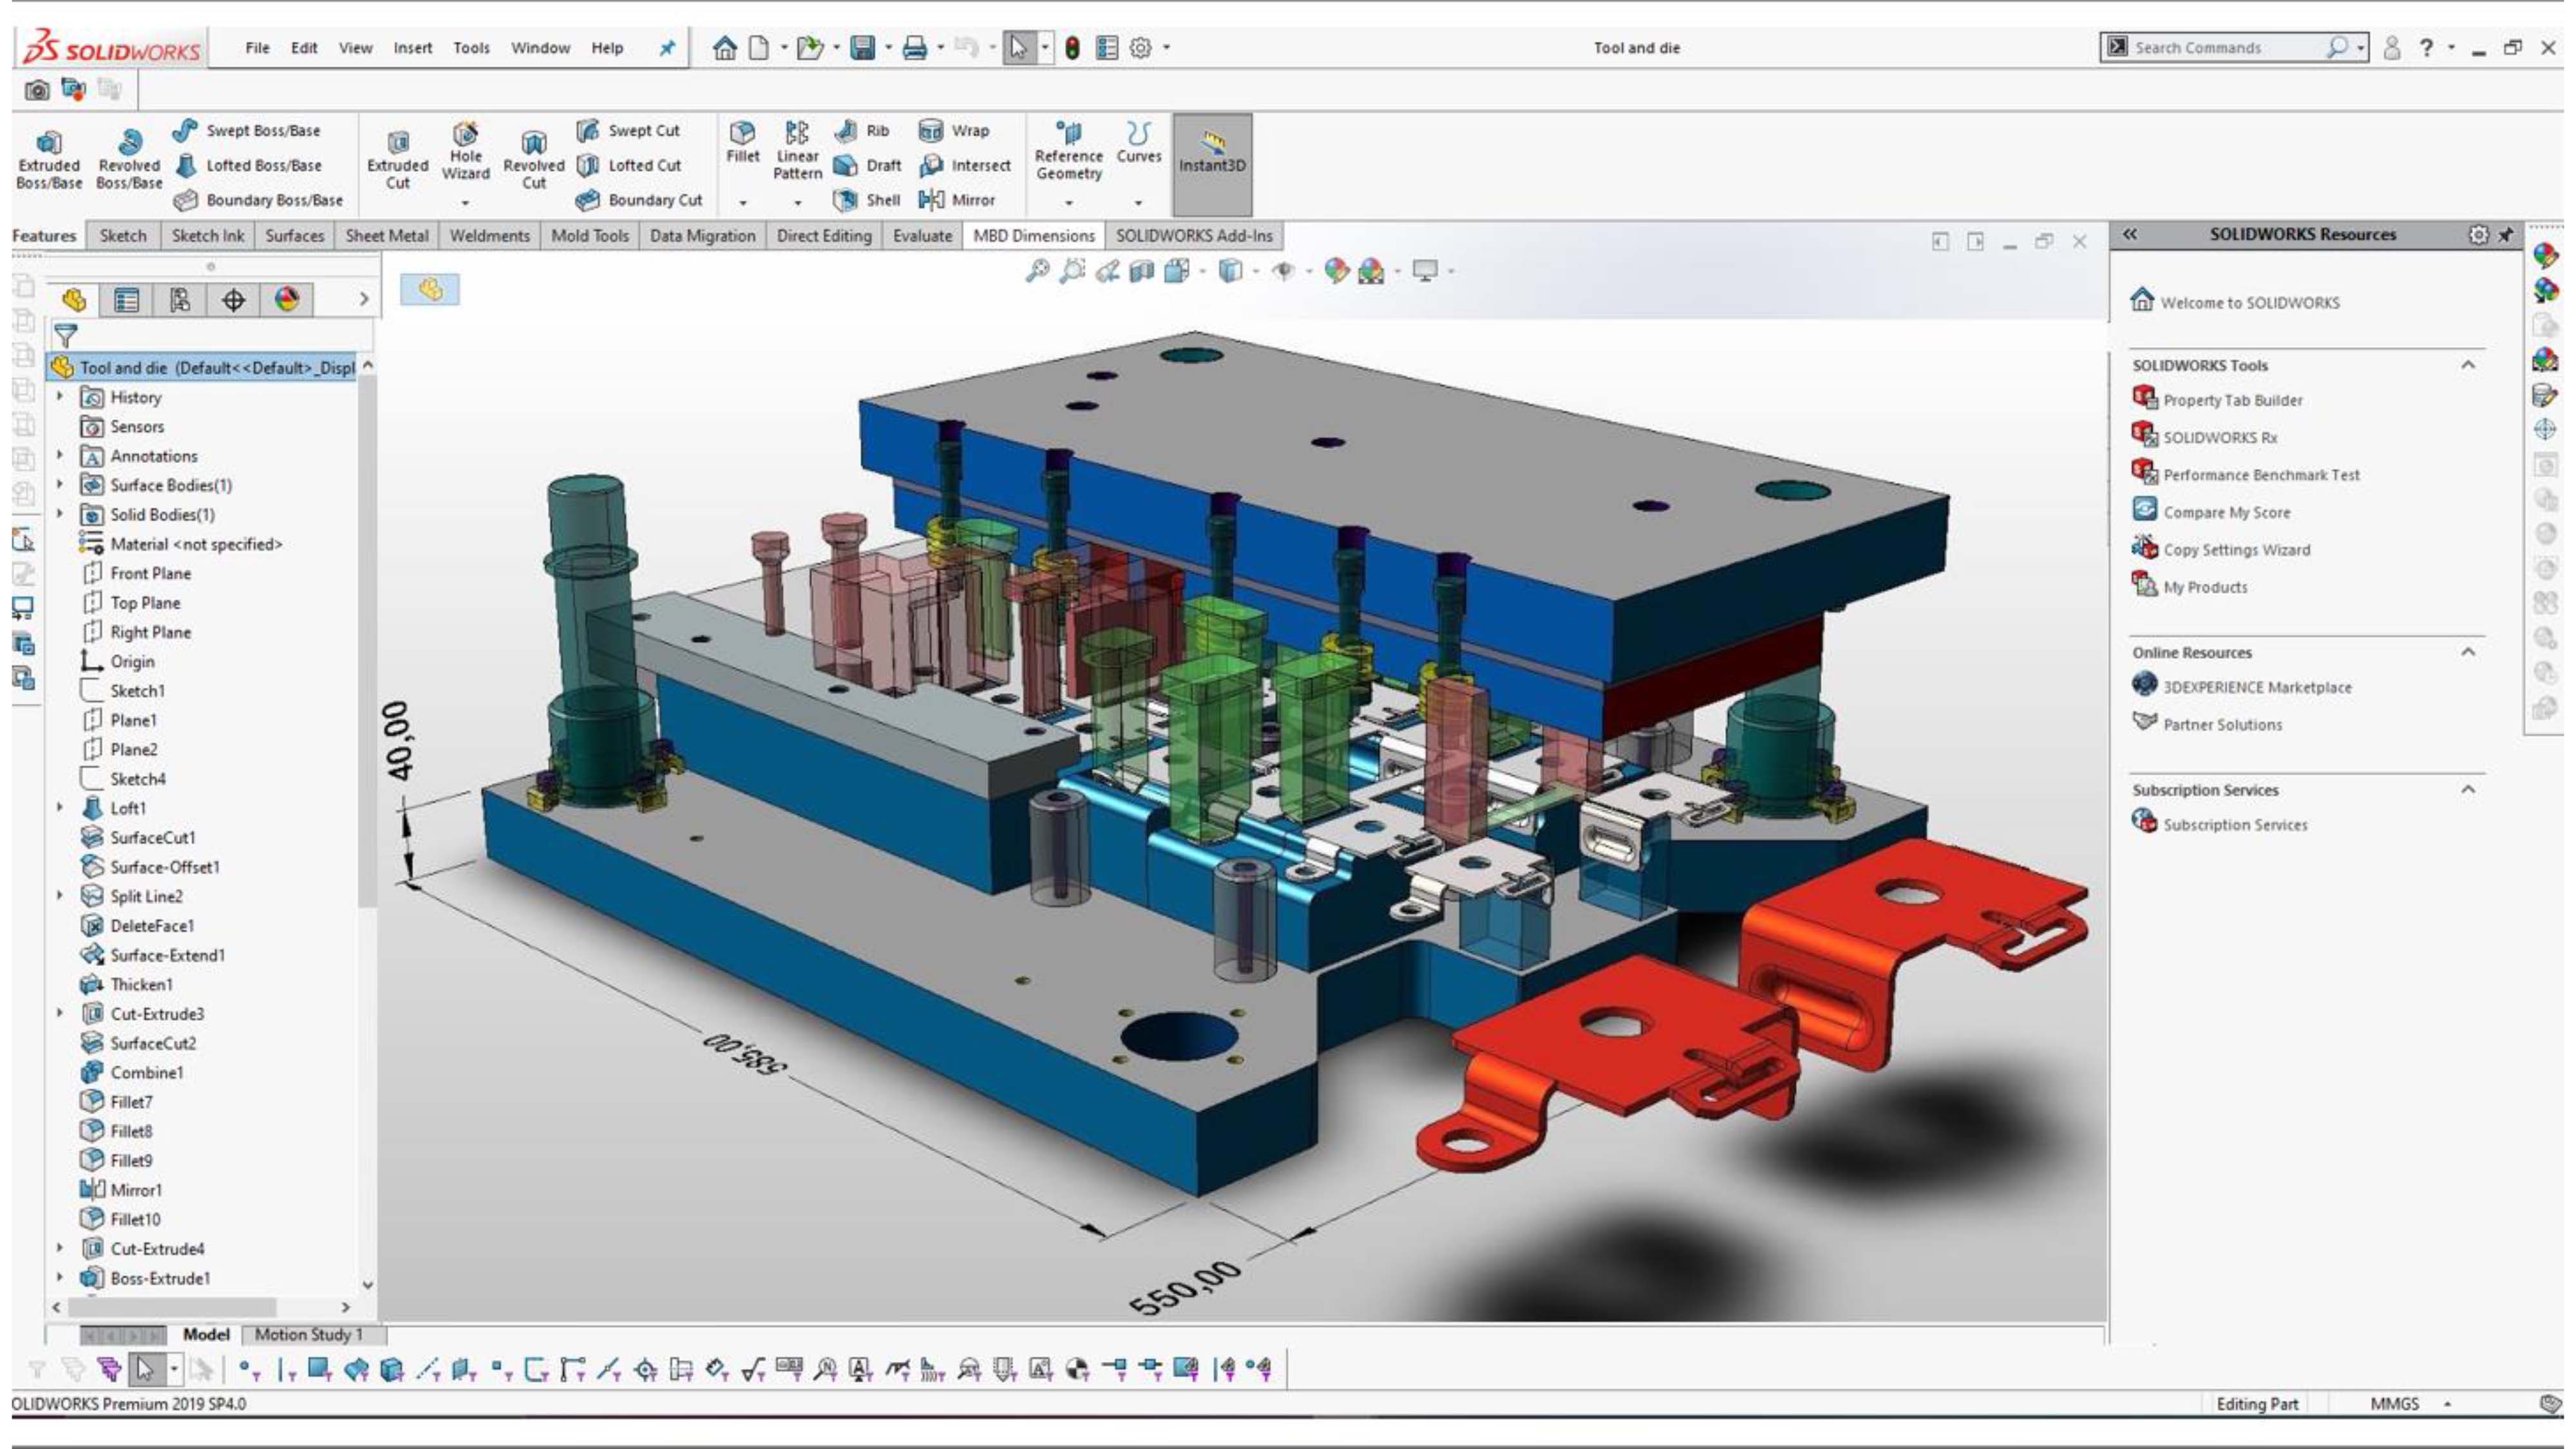This screenshot has width=2576, height=1449.
Task: Open the Hole Wizard tool
Action: point(465,152)
